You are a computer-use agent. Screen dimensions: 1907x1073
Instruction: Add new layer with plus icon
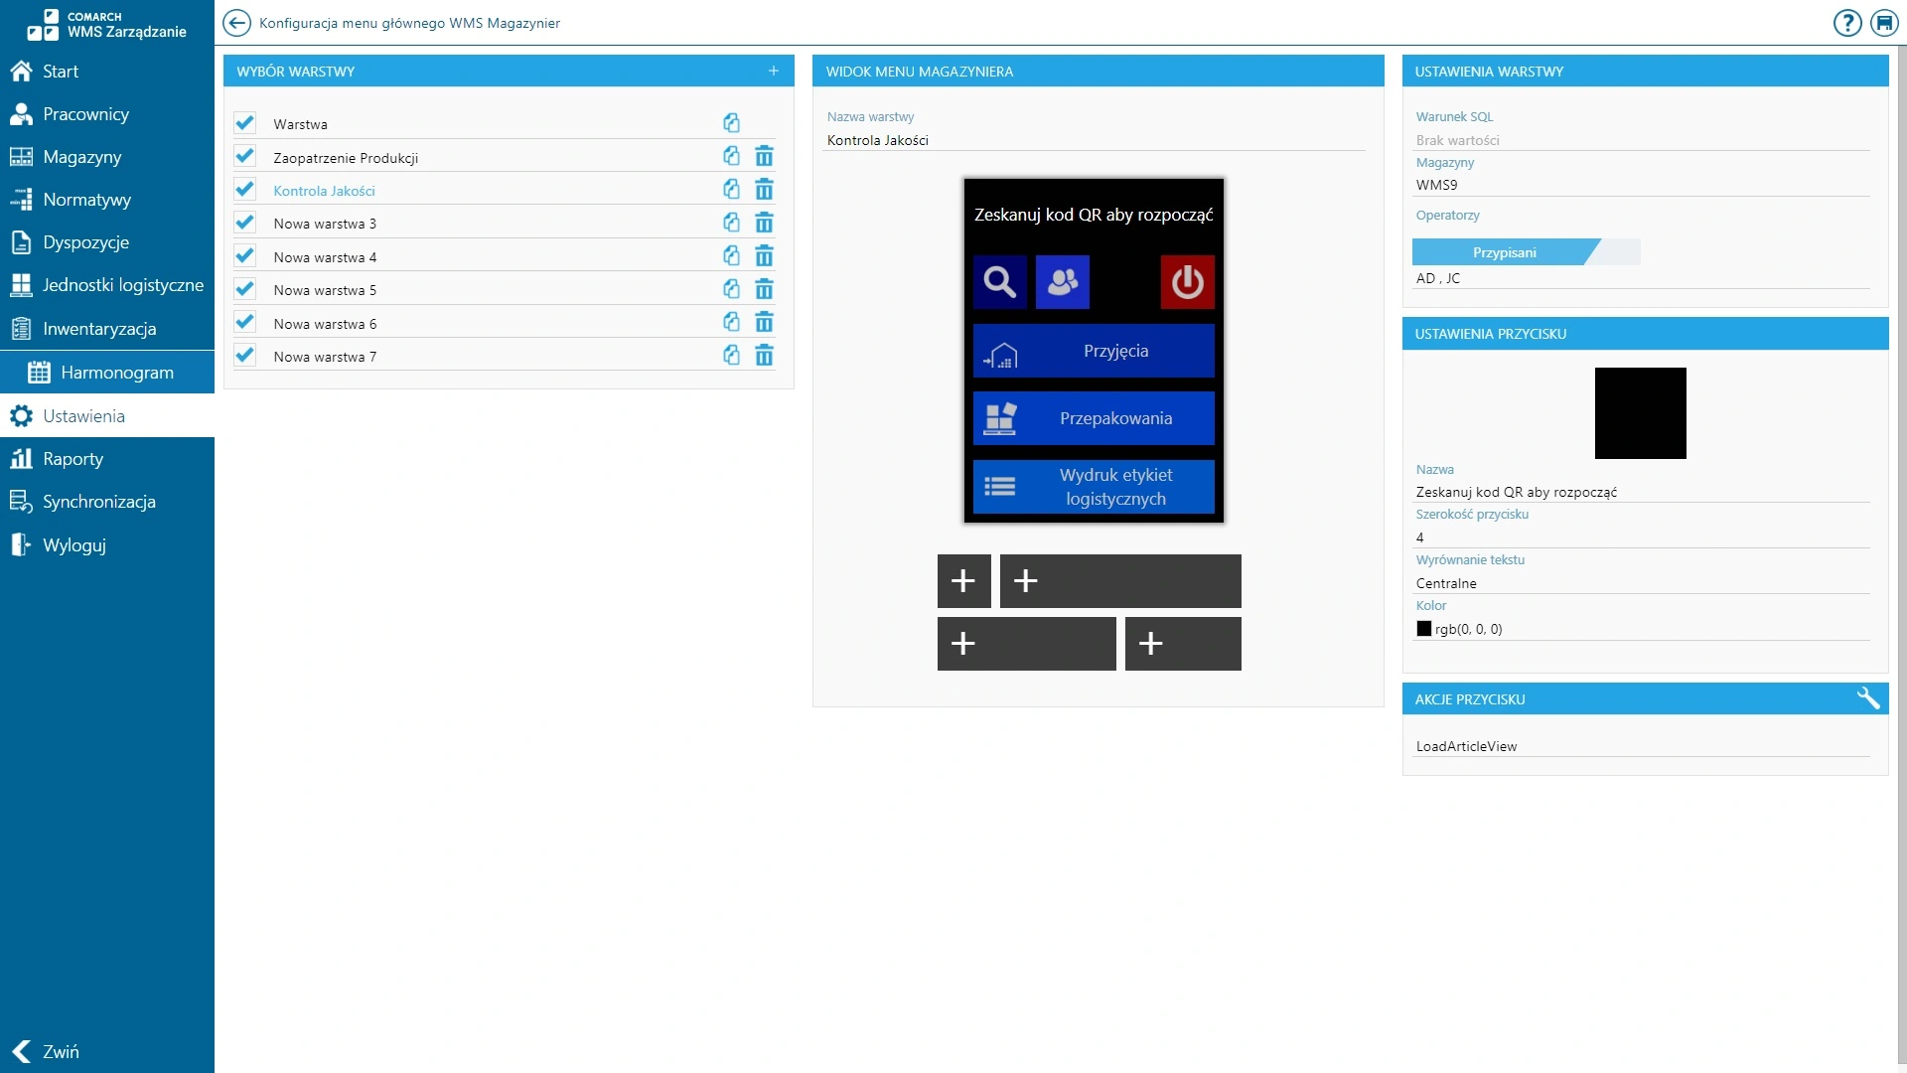774,71
